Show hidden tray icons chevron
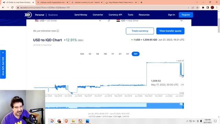 click(x=187, y=121)
